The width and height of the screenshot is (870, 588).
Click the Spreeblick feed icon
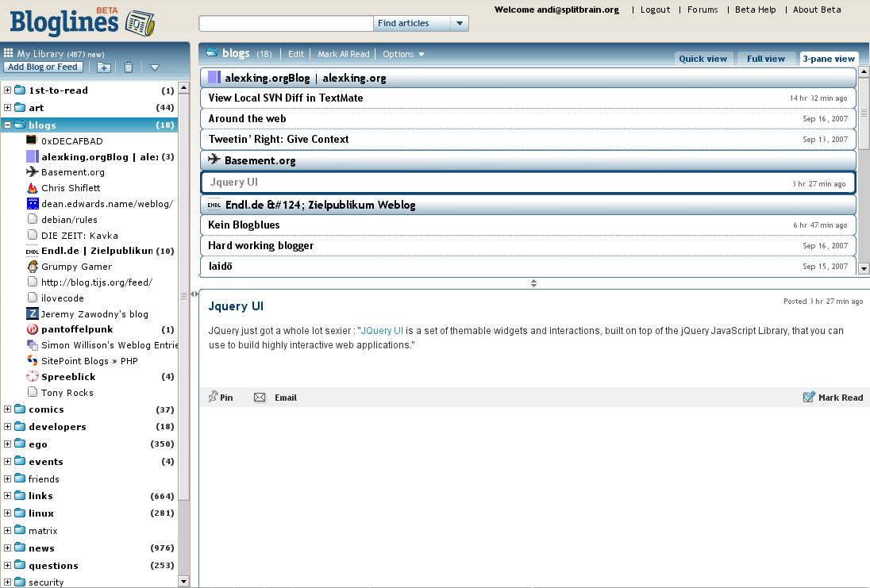pyautogui.click(x=33, y=377)
